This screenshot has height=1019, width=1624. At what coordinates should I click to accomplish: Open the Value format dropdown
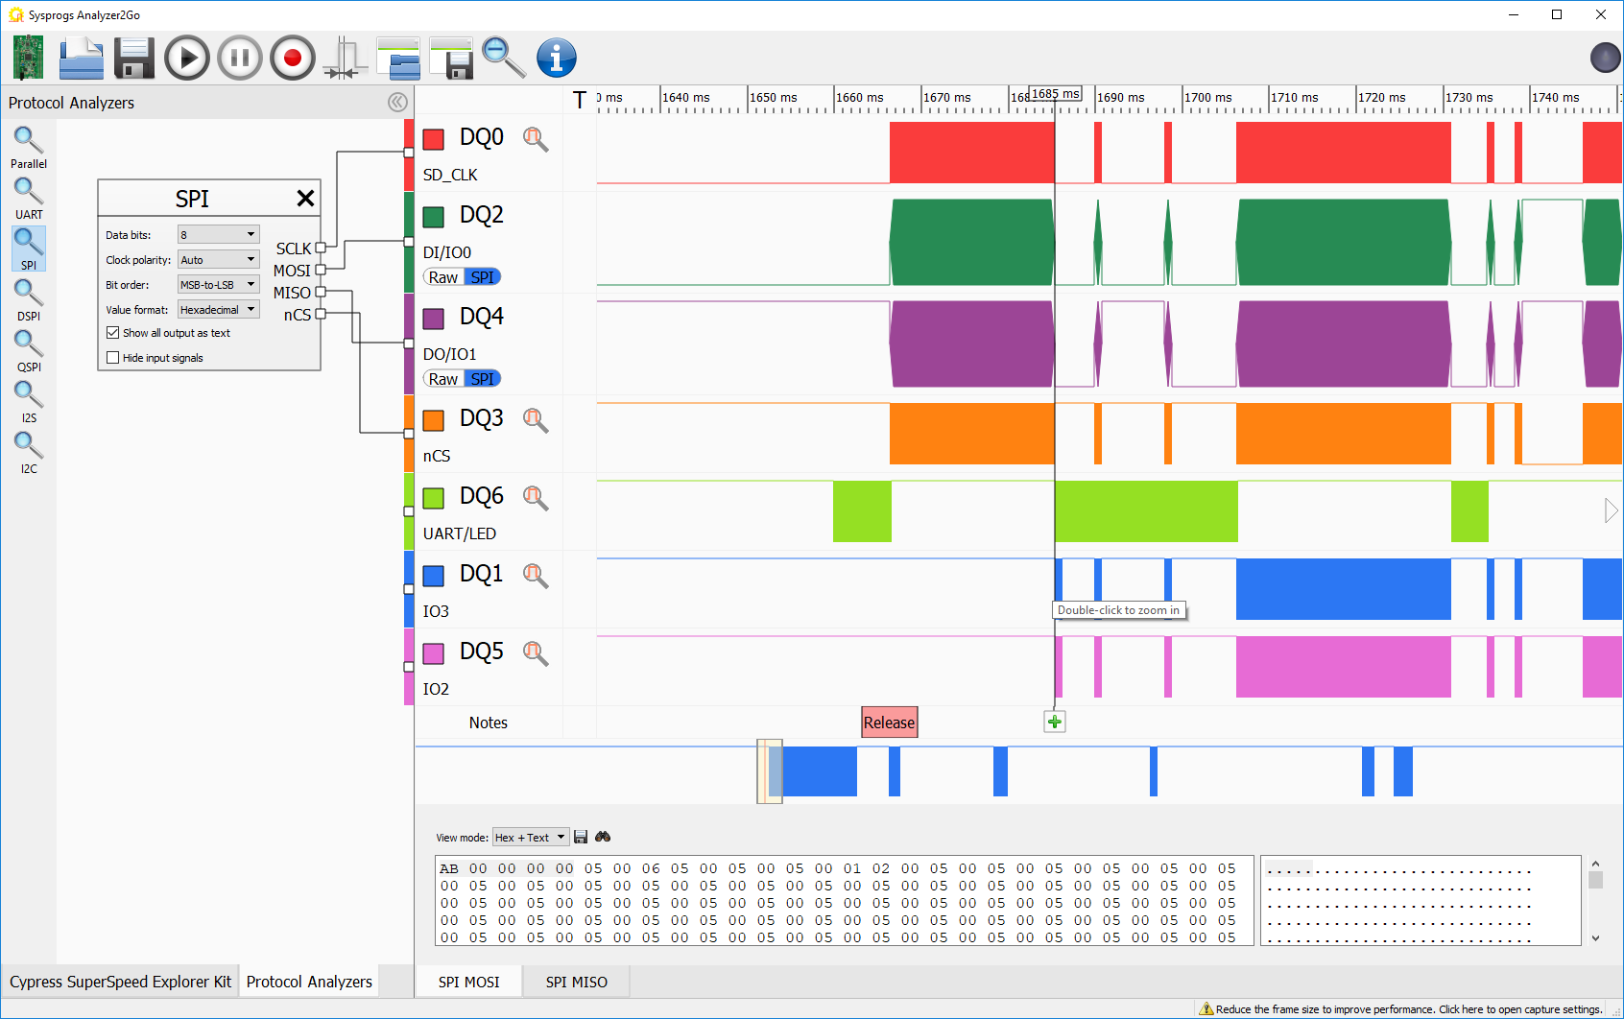(219, 309)
